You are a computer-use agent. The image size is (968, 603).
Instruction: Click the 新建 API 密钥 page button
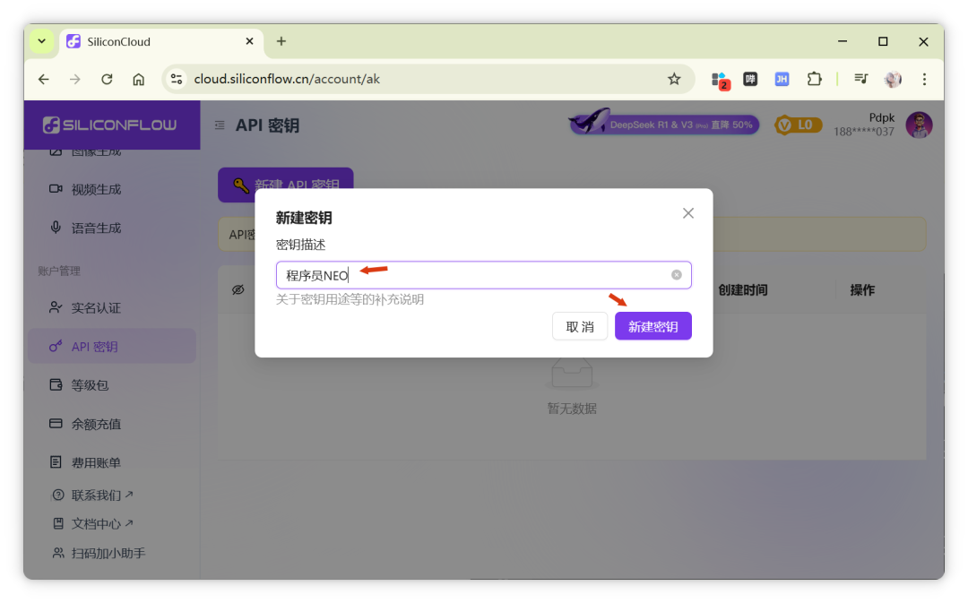pos(286,185)
